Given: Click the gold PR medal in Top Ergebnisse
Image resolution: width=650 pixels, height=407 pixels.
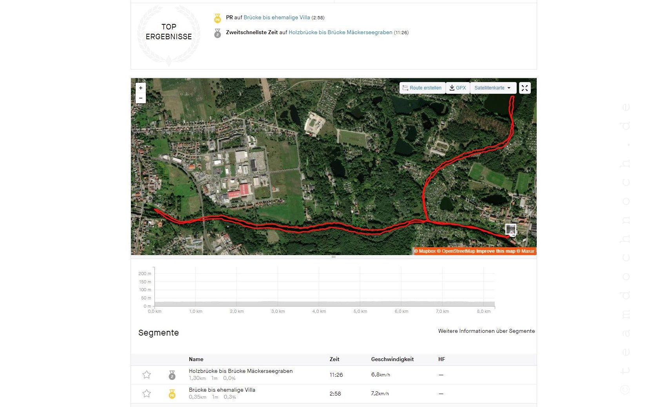Looking at the screenshot, I should coord(218,18).
